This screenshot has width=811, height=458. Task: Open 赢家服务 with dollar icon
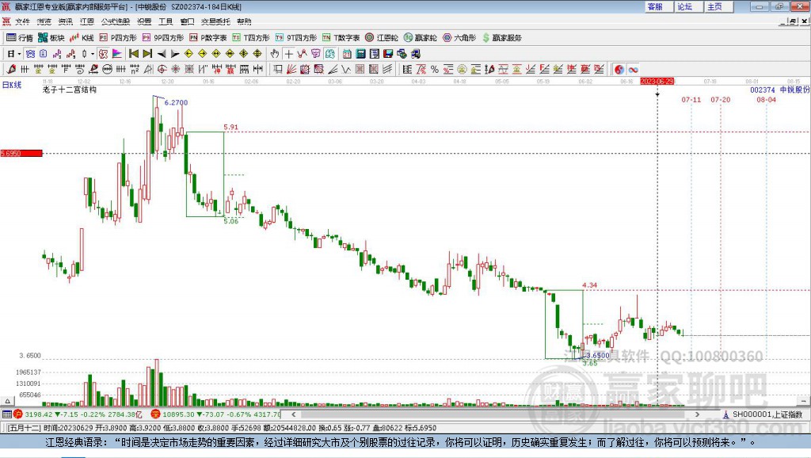(501, 38)
